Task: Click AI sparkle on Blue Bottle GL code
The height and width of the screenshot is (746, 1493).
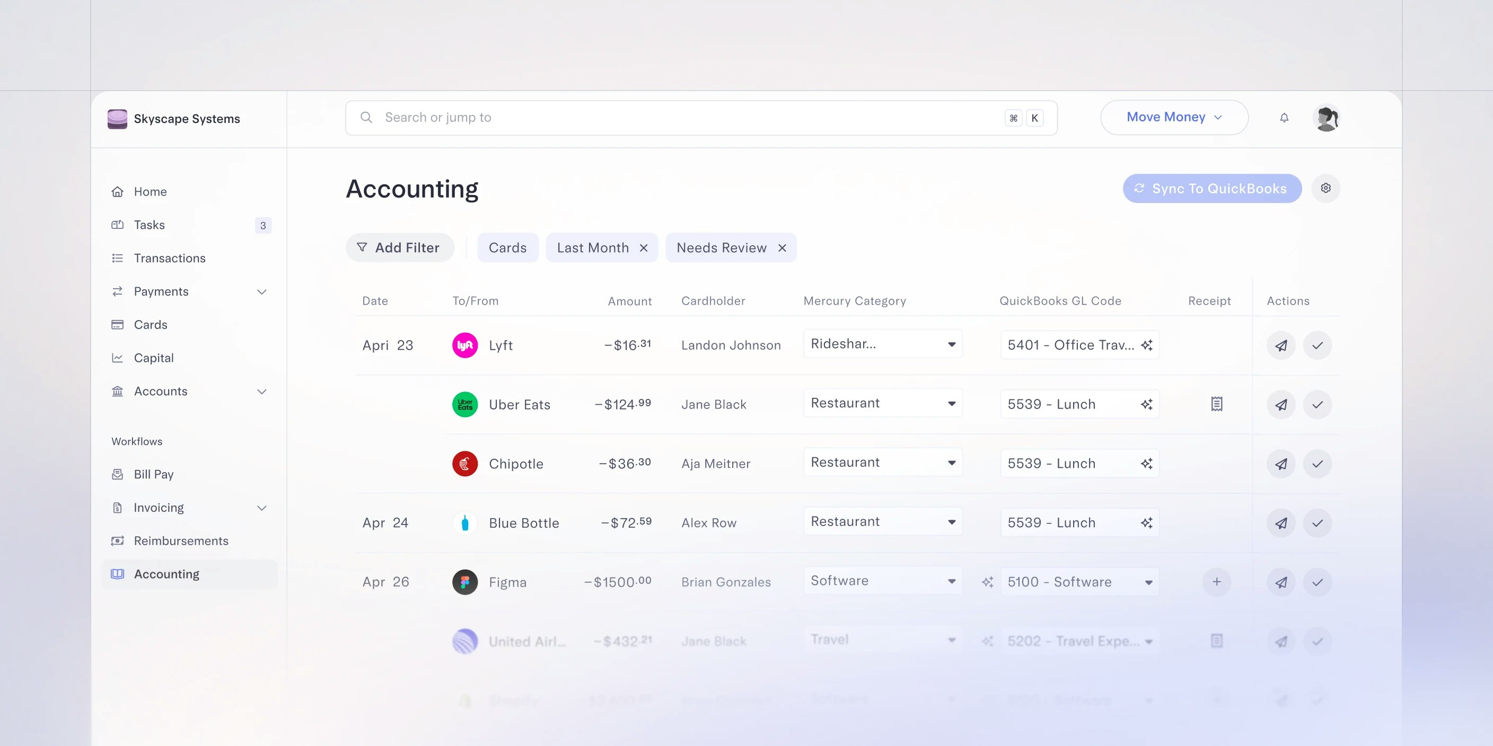Action: 1146,523
